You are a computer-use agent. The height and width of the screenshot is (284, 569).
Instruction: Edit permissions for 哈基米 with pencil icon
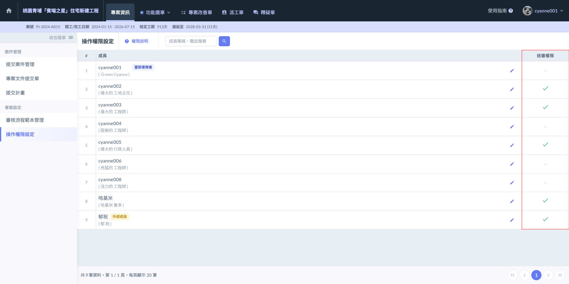coord(512,201)
